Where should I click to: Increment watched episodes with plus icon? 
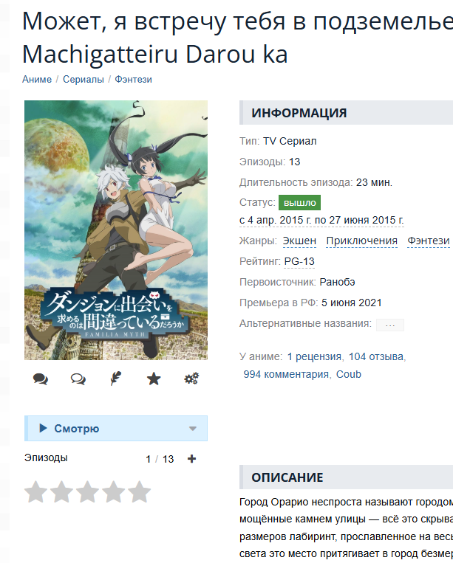[x=191, y=458]
